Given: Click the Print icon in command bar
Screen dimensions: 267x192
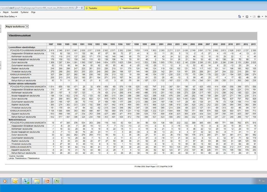Looking at the screenshot, I should [259, 16].
